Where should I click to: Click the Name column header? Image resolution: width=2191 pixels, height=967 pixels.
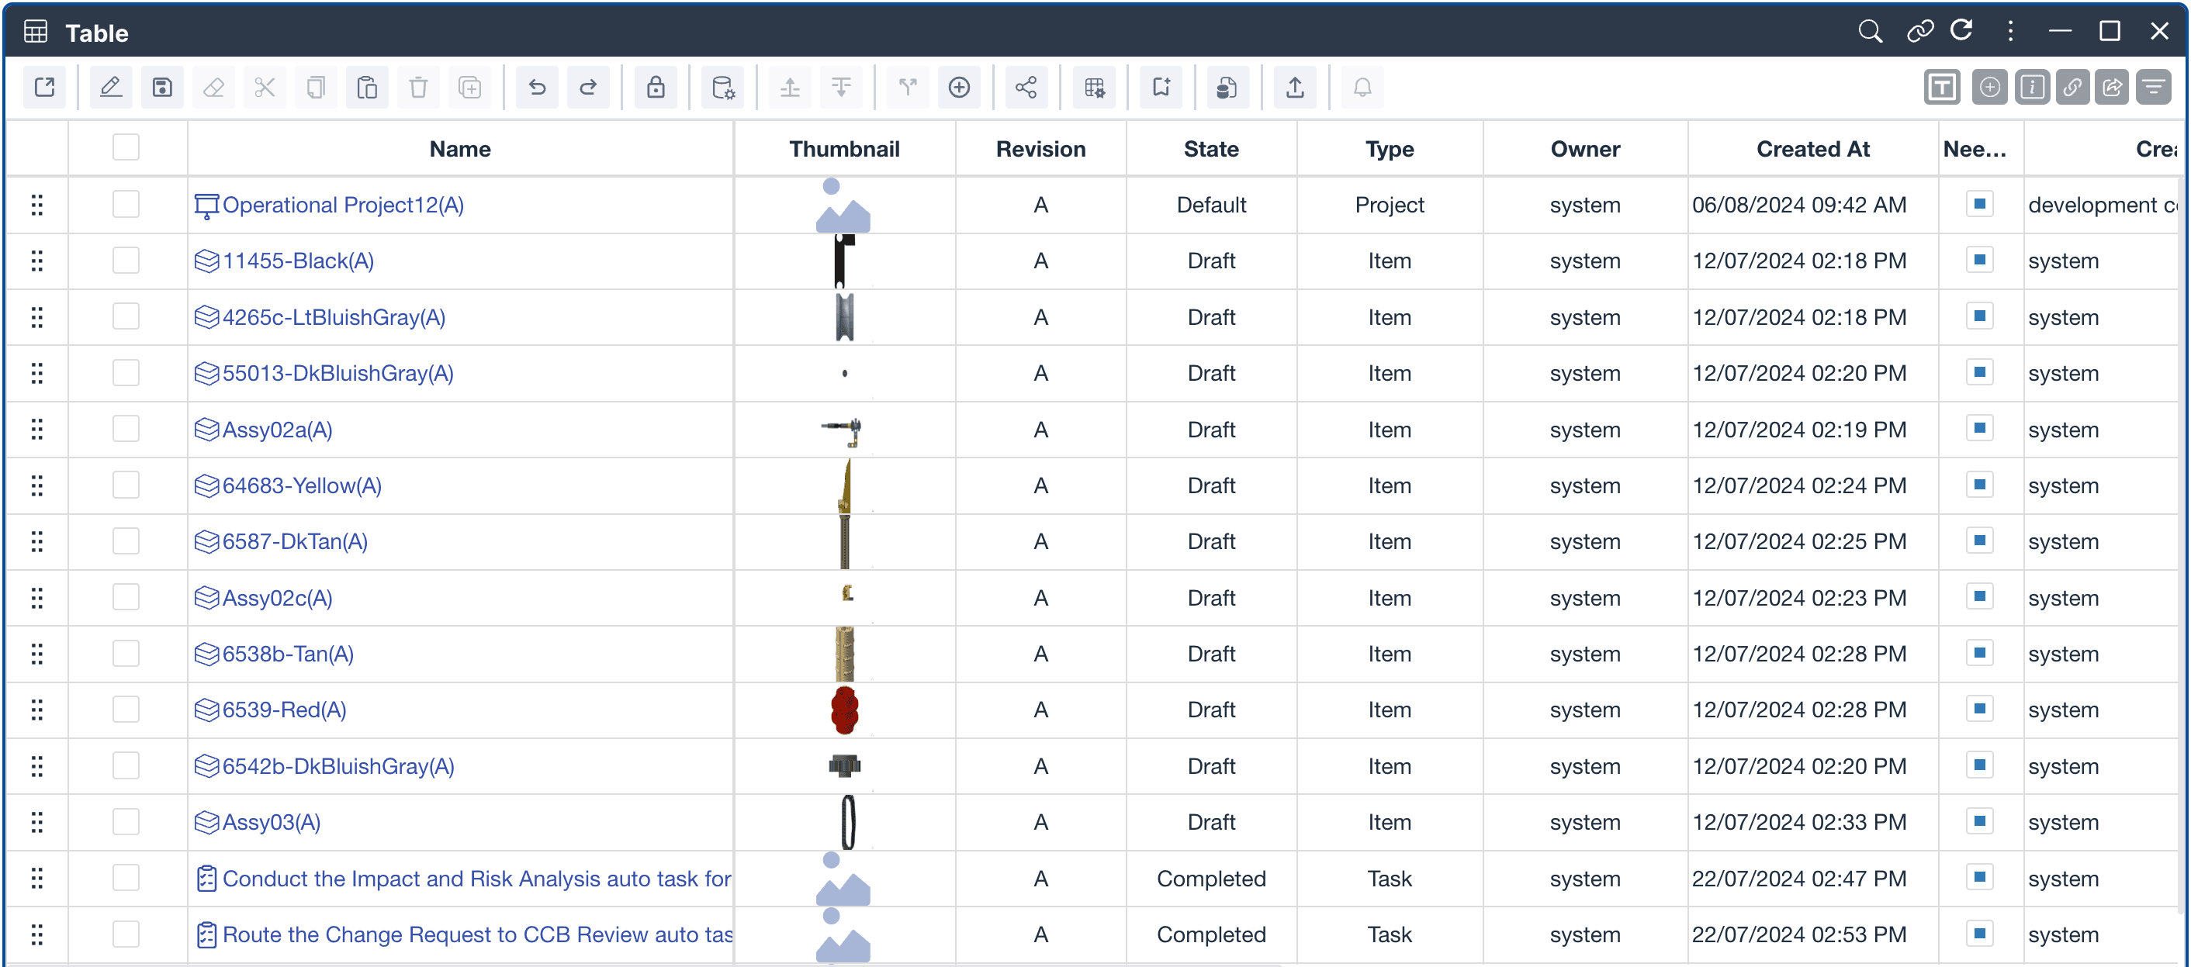459,149
